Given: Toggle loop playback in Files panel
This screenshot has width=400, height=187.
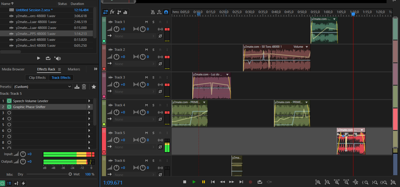Looking at the screenshot, I should 48,58.
